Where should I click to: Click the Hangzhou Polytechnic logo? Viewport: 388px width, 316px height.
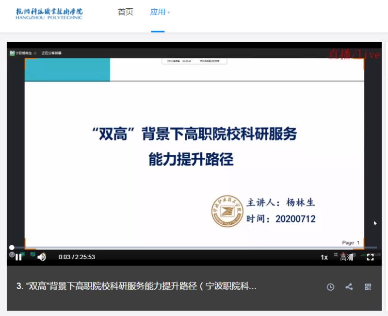click(49, 13)
